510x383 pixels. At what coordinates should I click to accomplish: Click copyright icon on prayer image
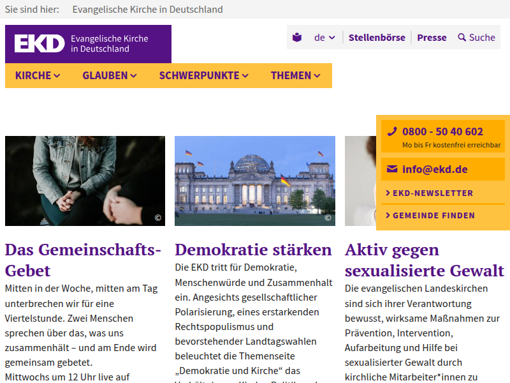point(158,218)
